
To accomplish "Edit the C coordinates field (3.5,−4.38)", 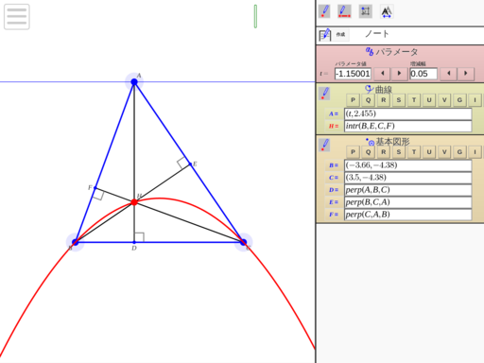I will [x=408, y=178].
